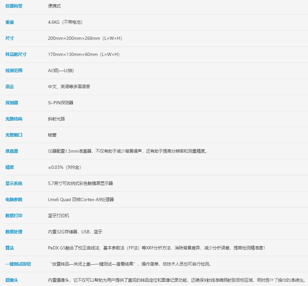Click the 检测范围 label
The image size is (308, 286).
[14, 71]
